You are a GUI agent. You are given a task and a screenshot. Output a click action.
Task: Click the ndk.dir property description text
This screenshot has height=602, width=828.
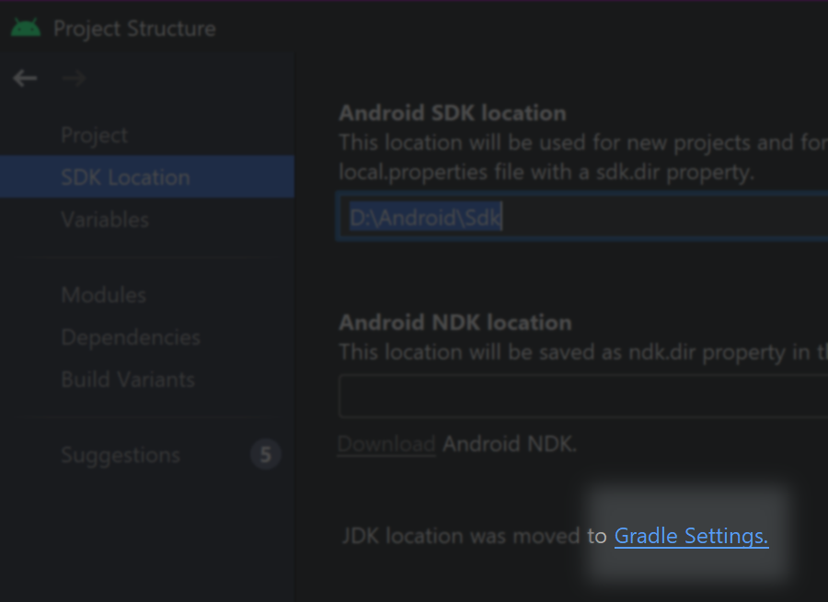click(583, 352)
